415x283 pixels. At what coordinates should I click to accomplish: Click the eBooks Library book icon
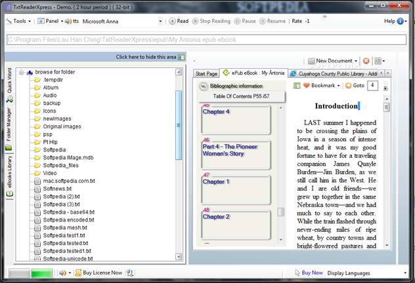click(10, 195)
